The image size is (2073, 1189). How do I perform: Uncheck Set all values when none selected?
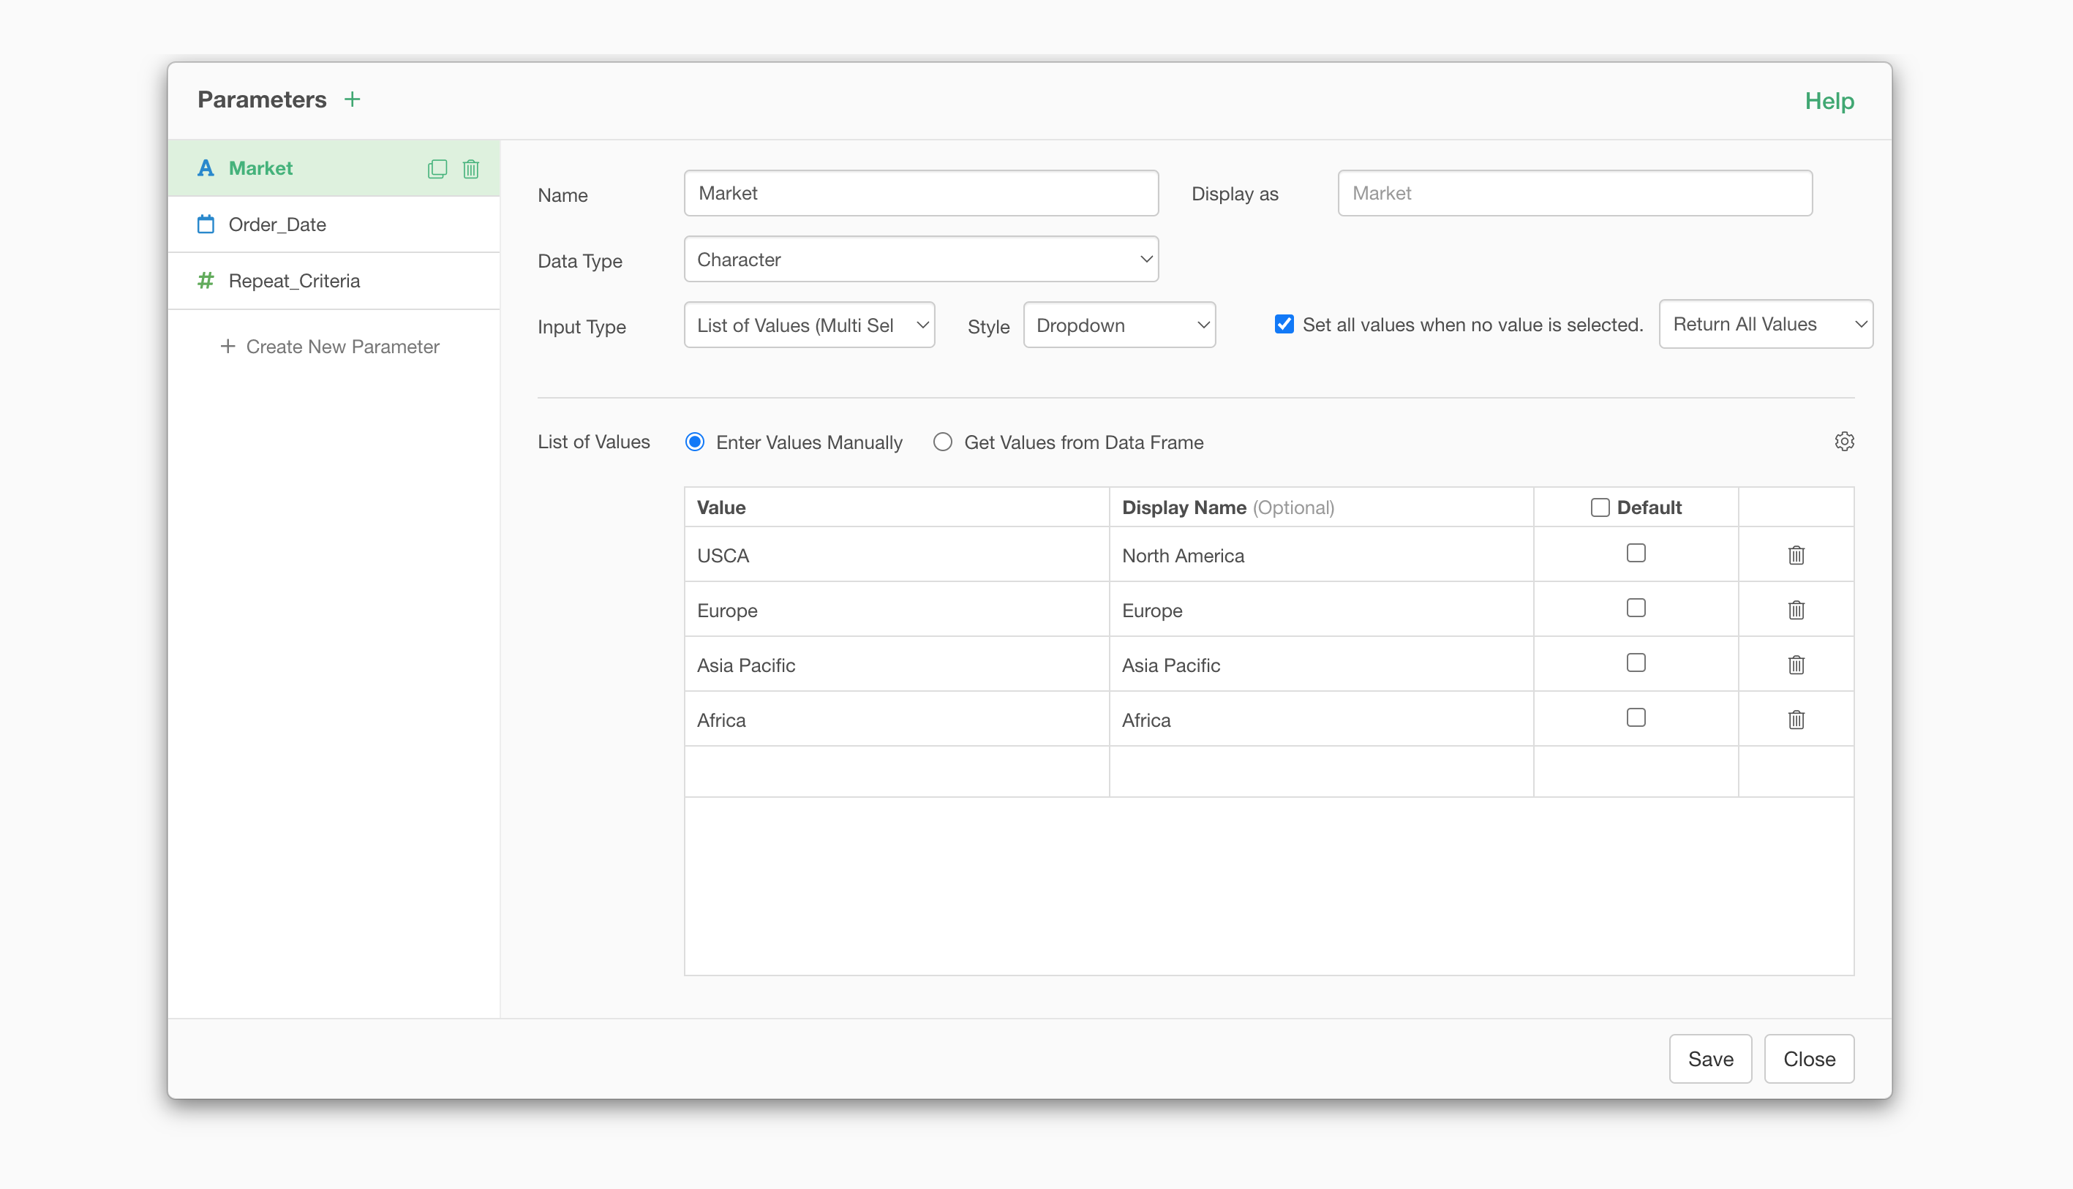coord(1284,324)
